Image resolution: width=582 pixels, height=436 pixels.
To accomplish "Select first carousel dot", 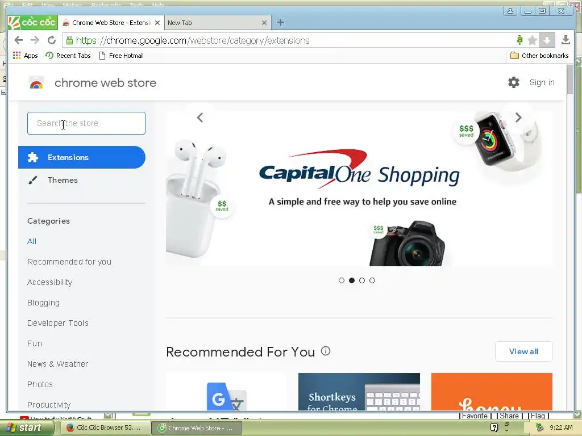I will [x=342, y=280].
